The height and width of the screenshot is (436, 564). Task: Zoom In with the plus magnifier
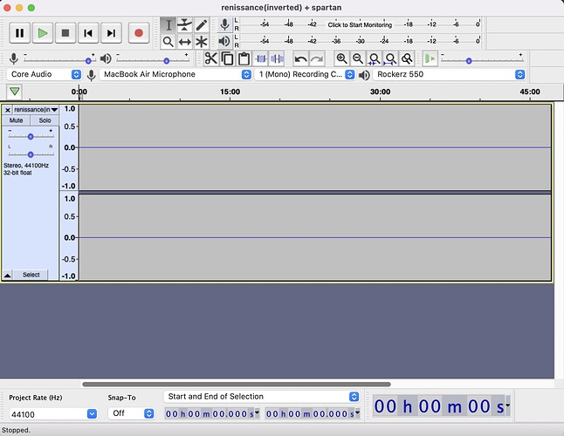pos(341,58)
